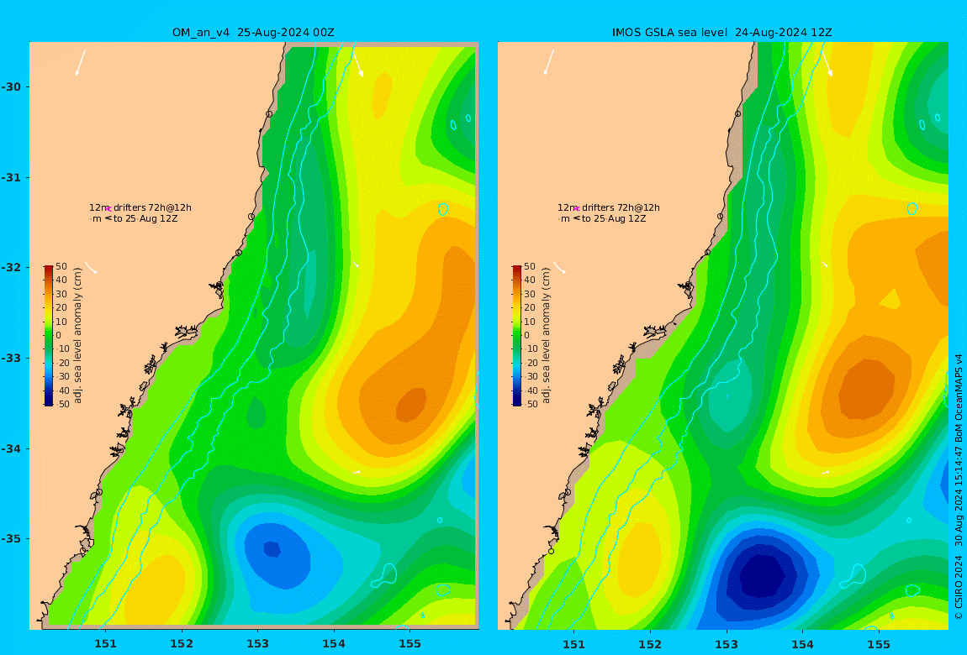Click the 'adj. sea level anomaly (cm)' label in the OM_an_v4 panel
Viewport: 967px width, 655px height.
(77, 336)
